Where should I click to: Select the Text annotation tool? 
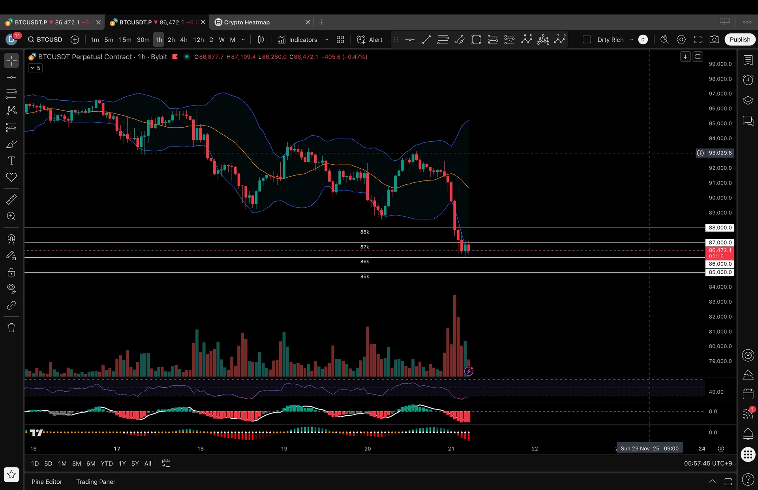pos(11,161)
